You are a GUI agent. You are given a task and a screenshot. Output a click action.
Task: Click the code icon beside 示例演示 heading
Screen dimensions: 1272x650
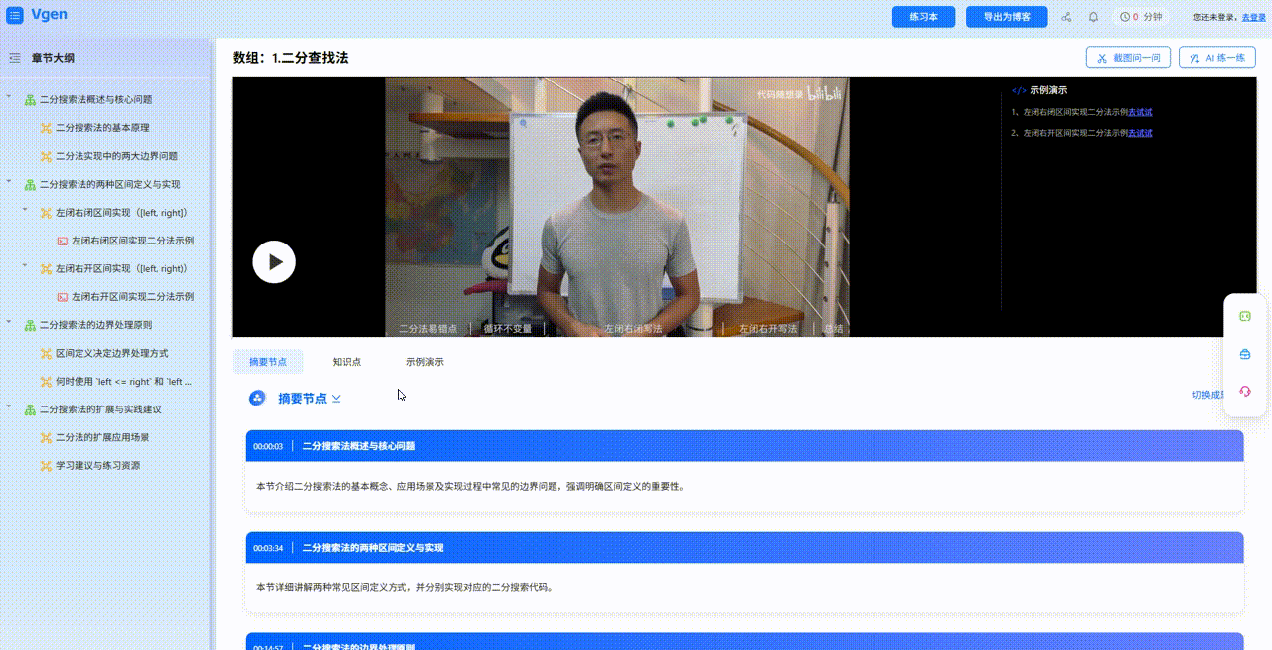[1019, 90]
